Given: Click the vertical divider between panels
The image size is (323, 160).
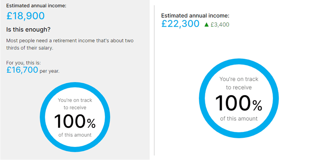Looking at the screenshot, I should pos(154,80).
